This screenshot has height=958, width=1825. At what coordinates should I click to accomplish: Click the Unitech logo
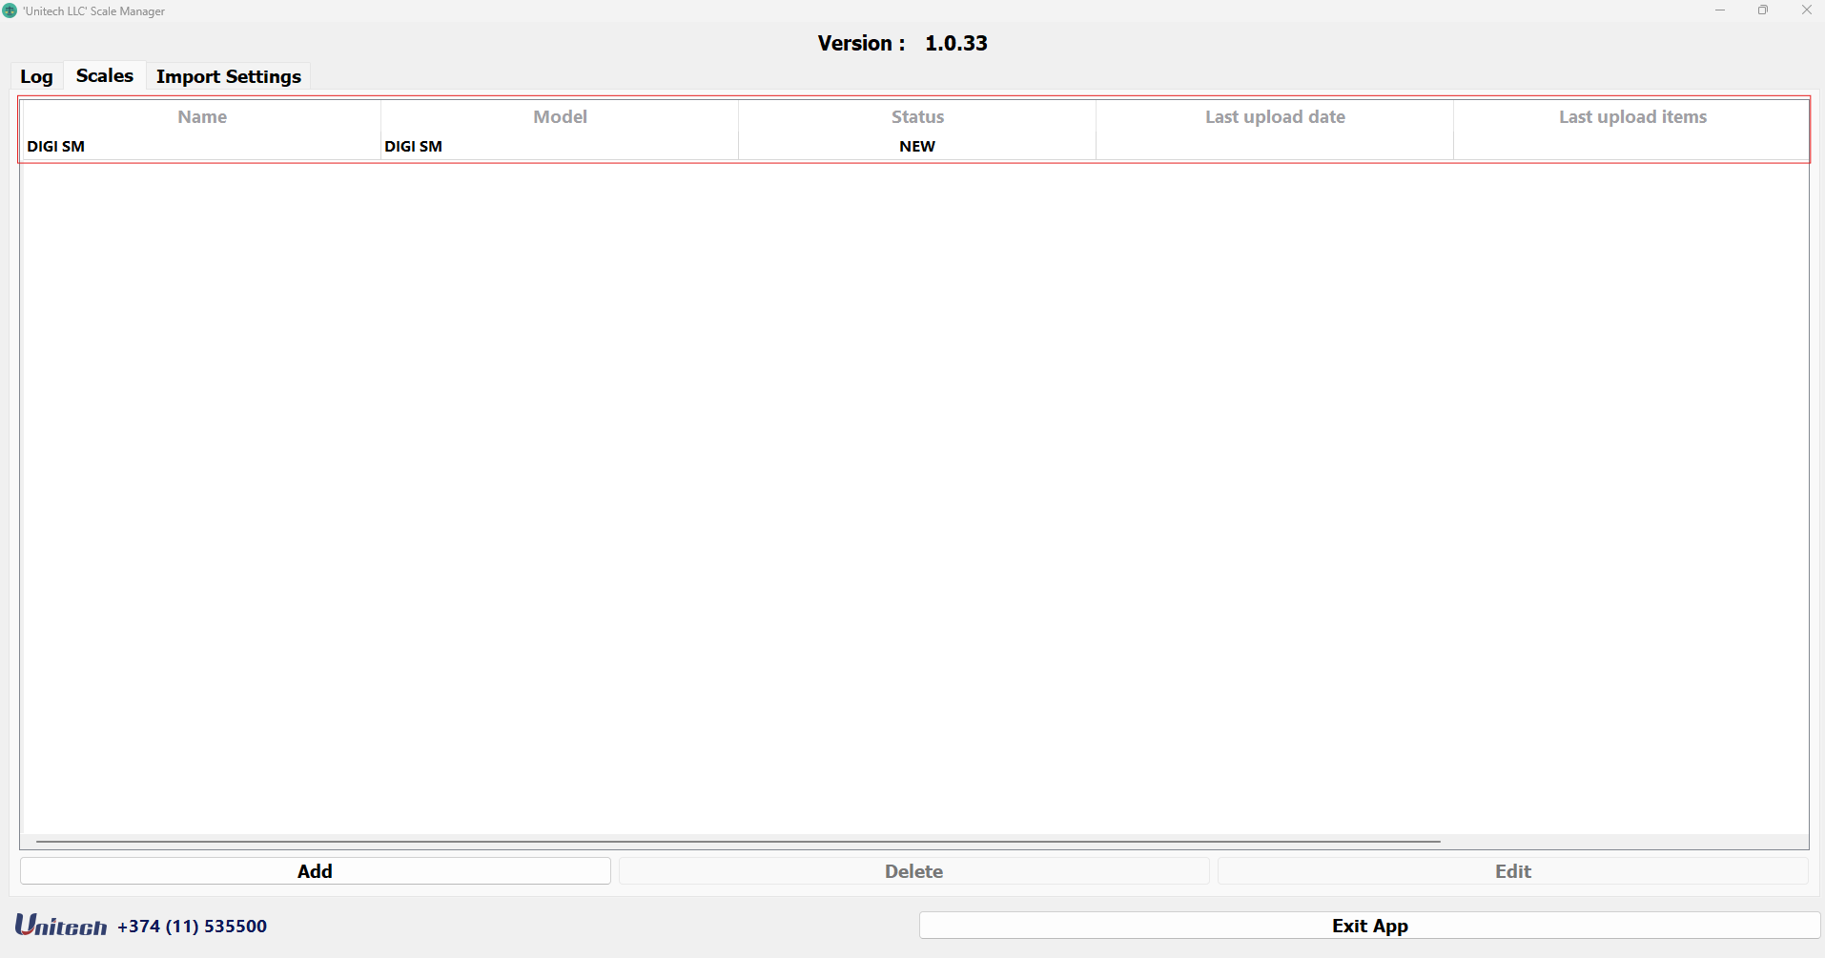pyautogui.click(x=61, y=925)
